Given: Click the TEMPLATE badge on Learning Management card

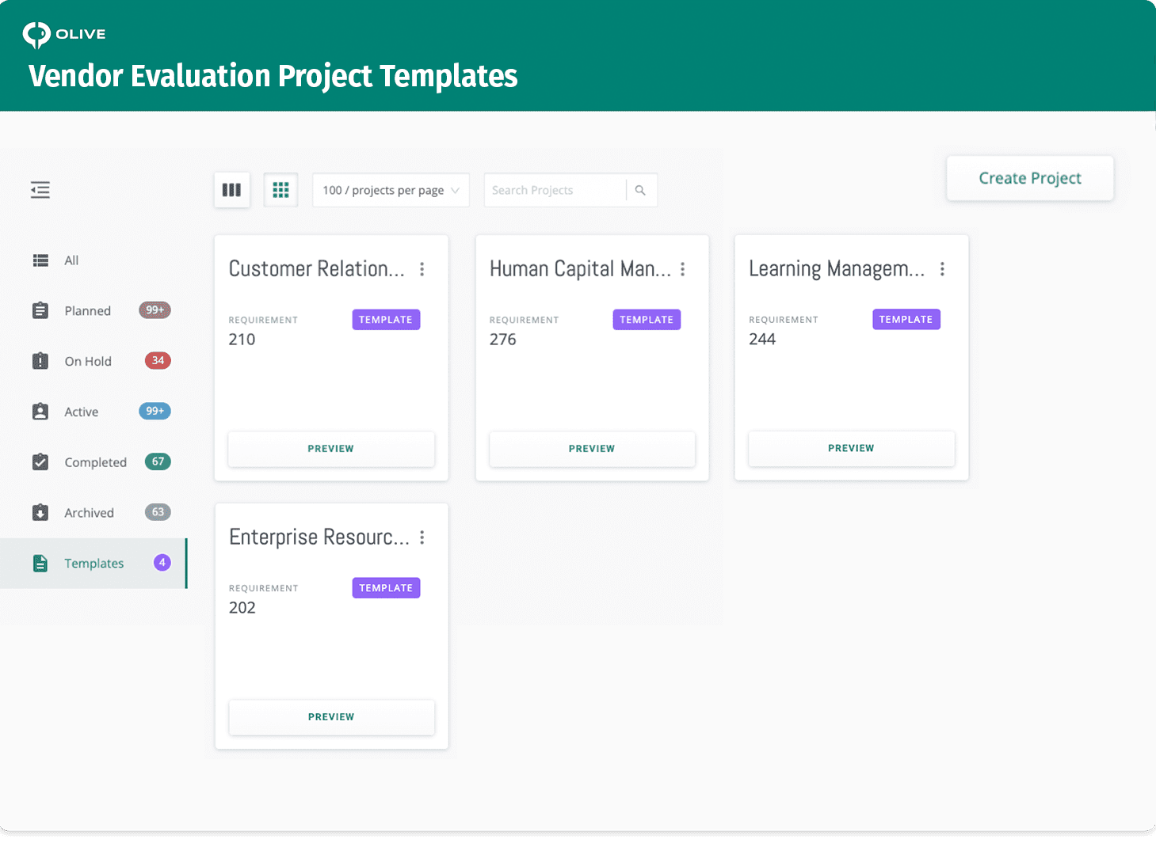Looking at the screenshot, I should [906, 319].
